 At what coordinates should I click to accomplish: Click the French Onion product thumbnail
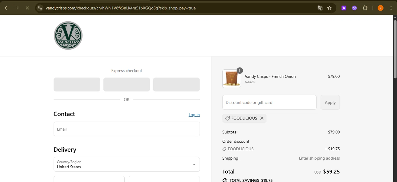(x=232, y=79)
